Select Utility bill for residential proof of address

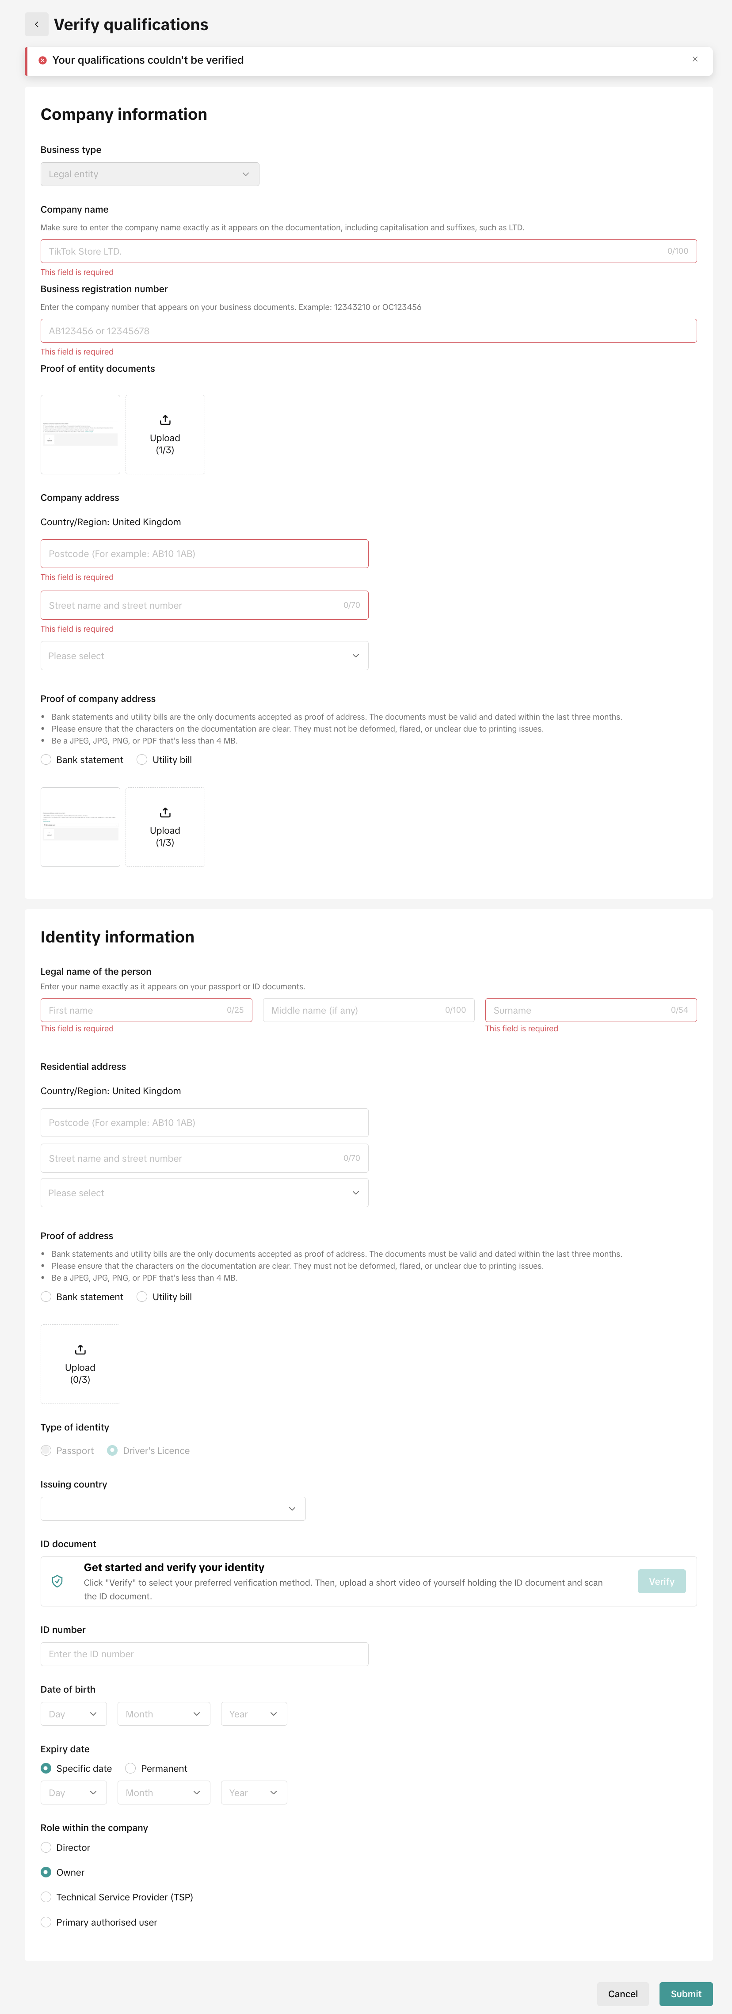(x=164, y=1297)
